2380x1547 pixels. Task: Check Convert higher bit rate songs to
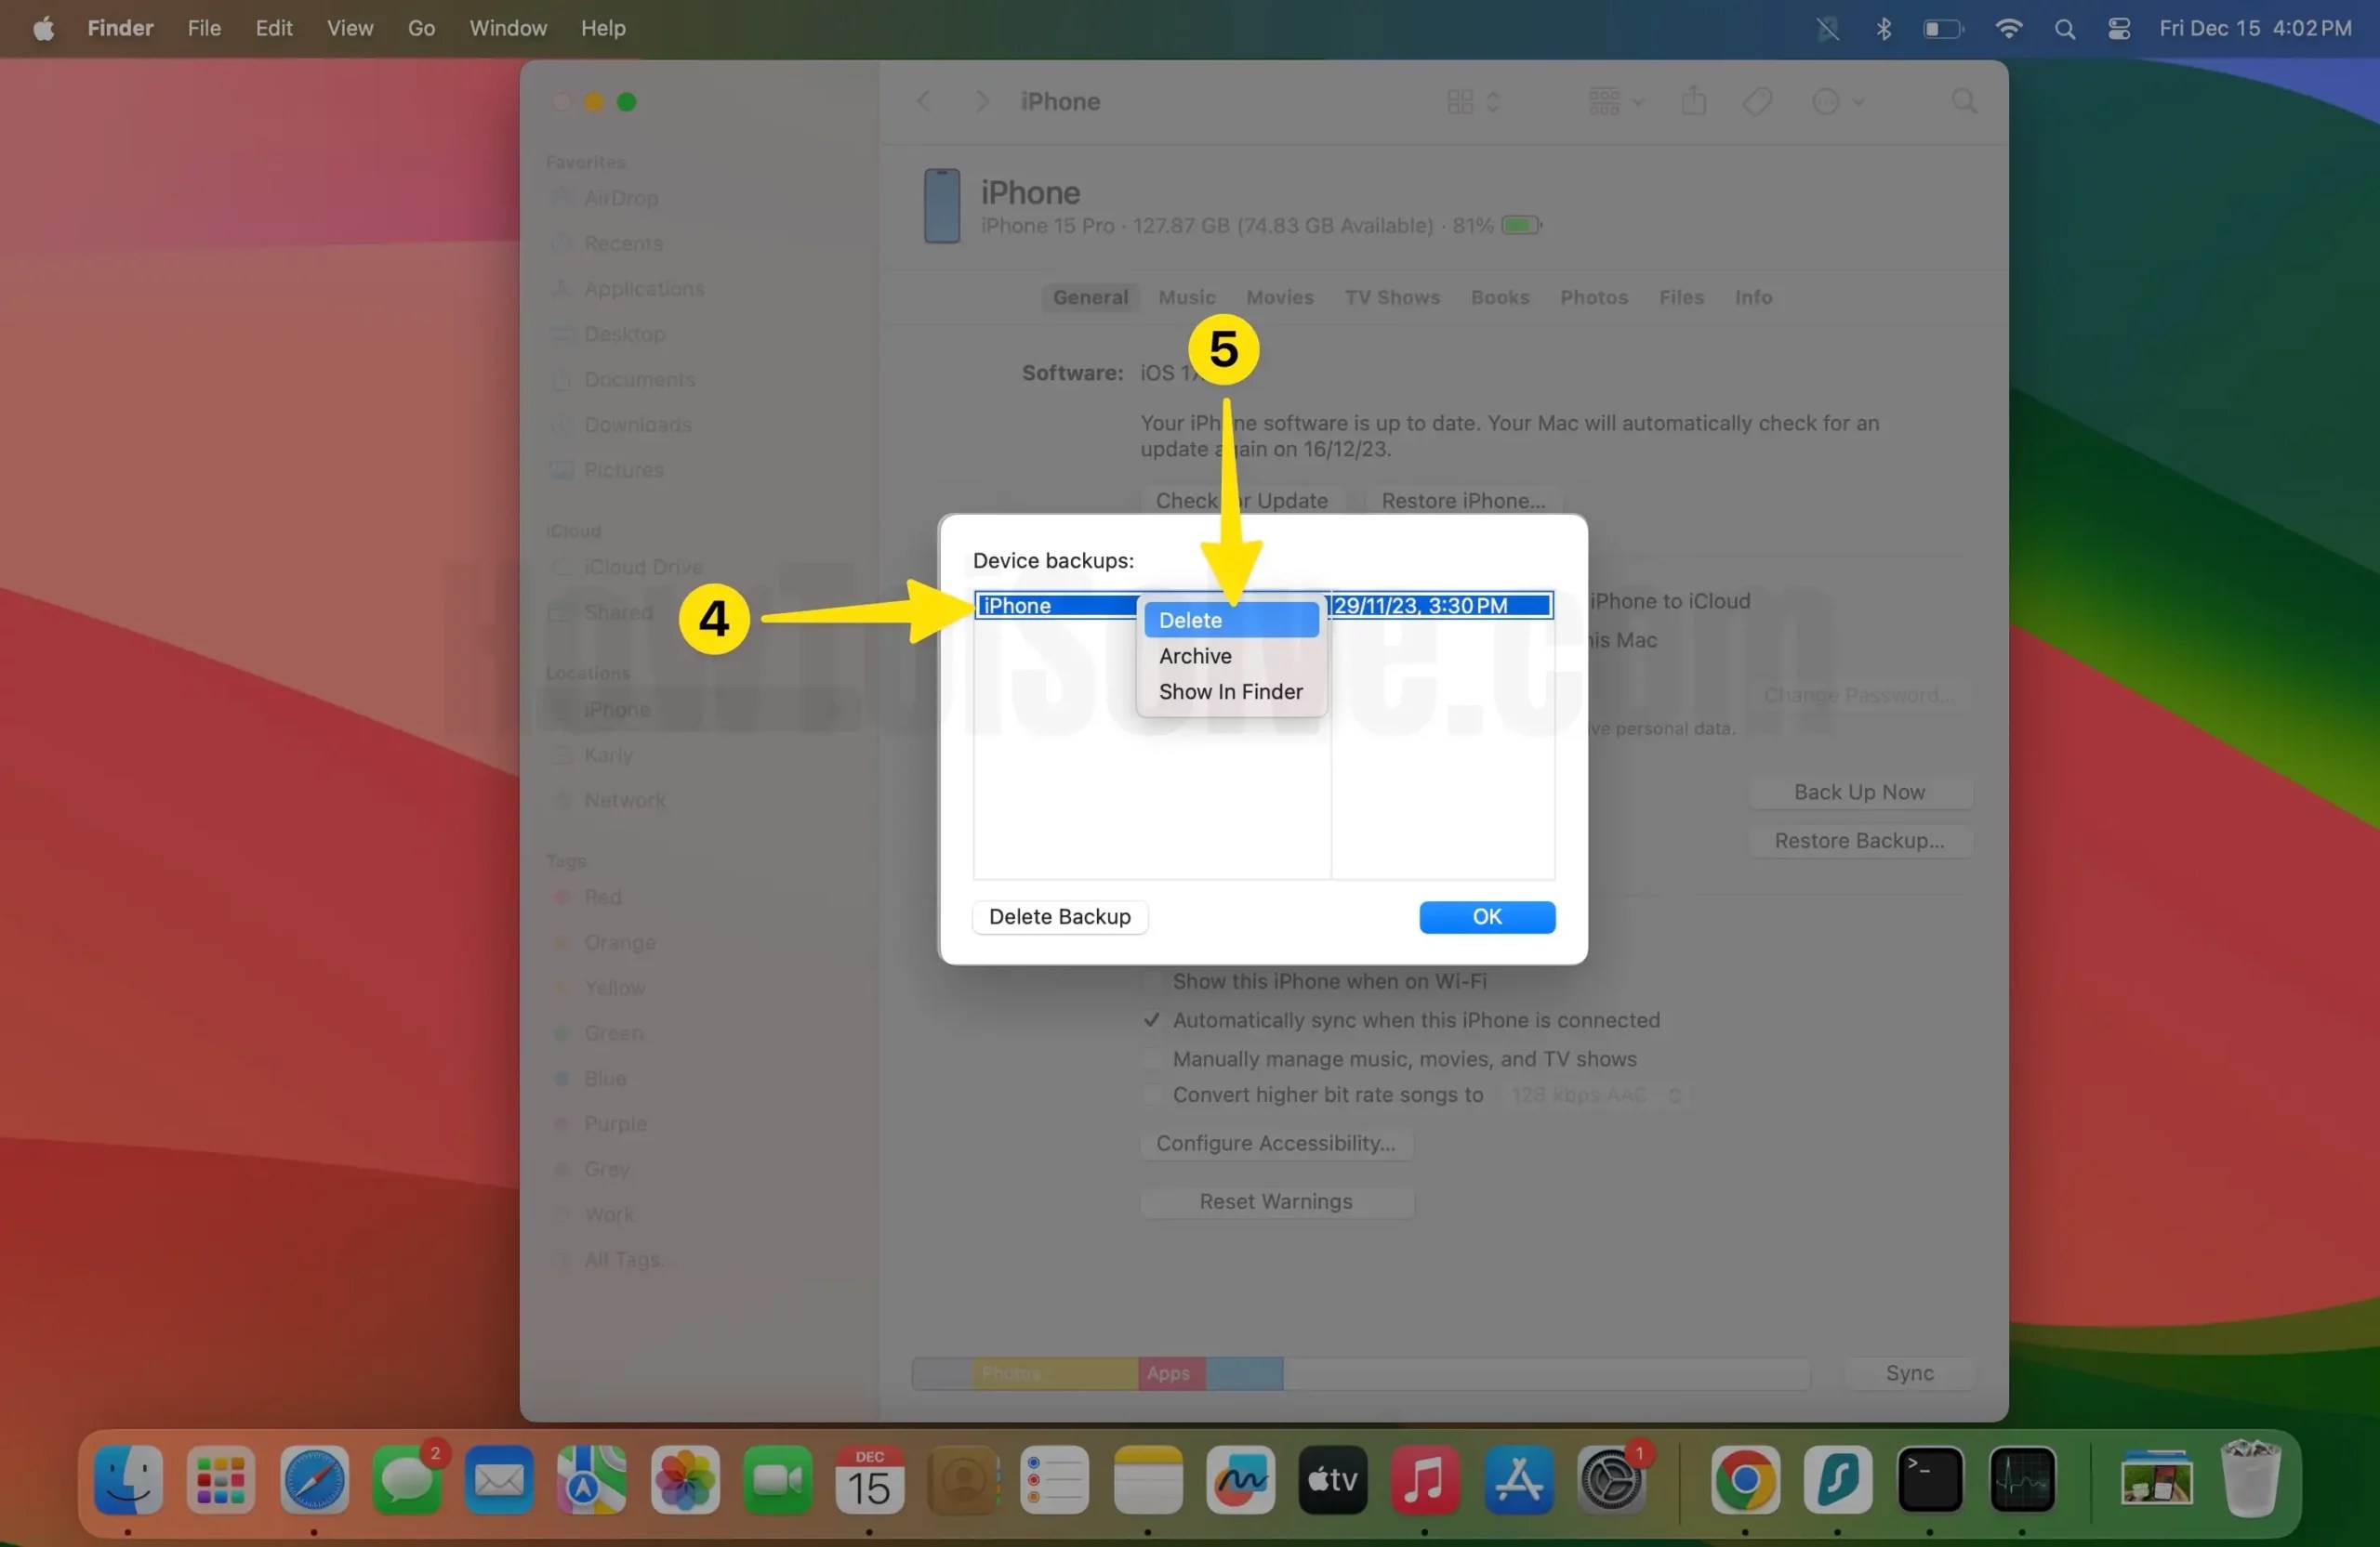(x=1152, y=1095)
